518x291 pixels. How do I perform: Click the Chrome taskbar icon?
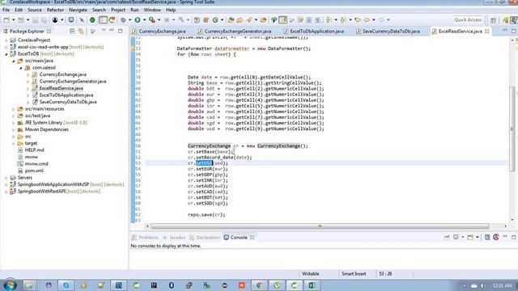tap(259, 285)
